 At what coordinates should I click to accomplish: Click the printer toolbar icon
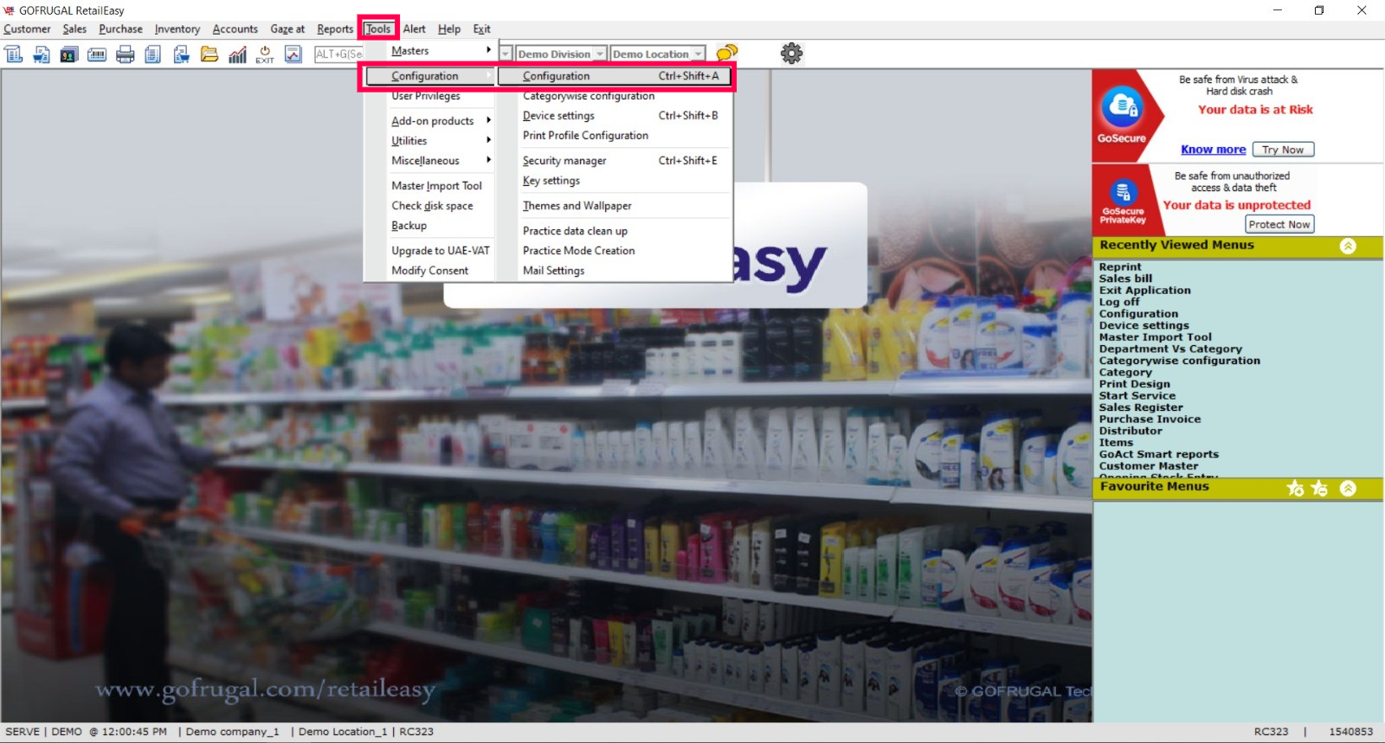click(x=126, y=54)
